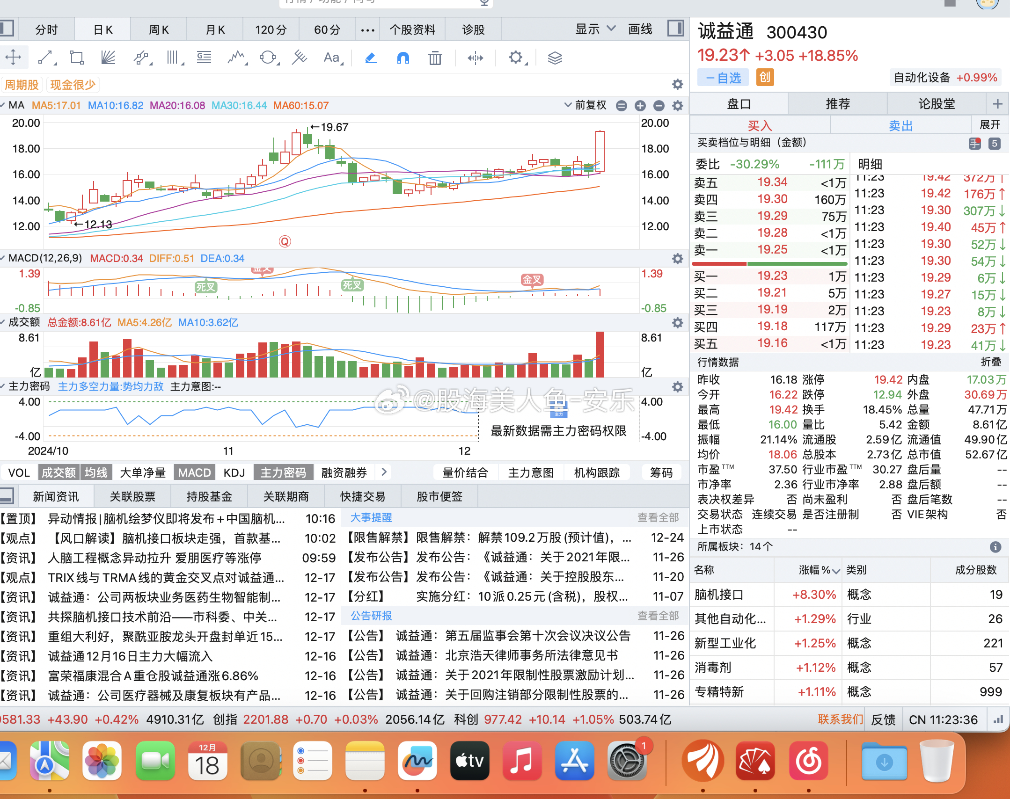Image resolution: width=1010 pixels, height=799 pixels.
Task: Open the 论股堂 tab
Action: [936, 104]
